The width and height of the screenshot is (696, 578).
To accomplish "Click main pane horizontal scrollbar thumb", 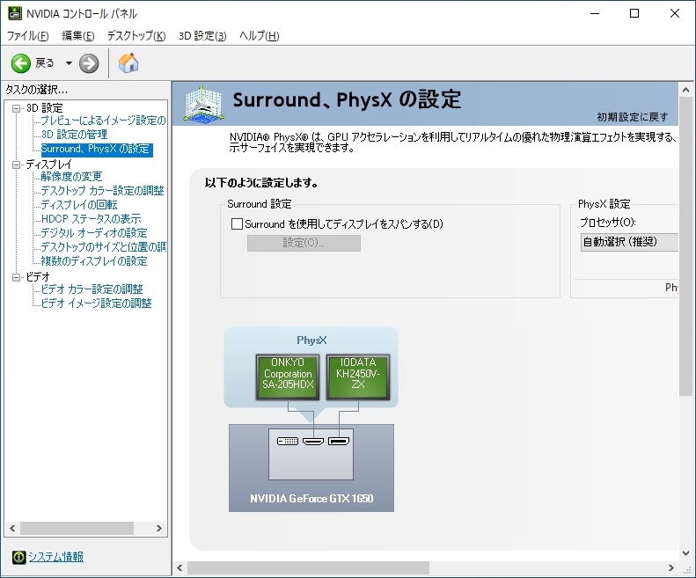I will pos(308,567).
